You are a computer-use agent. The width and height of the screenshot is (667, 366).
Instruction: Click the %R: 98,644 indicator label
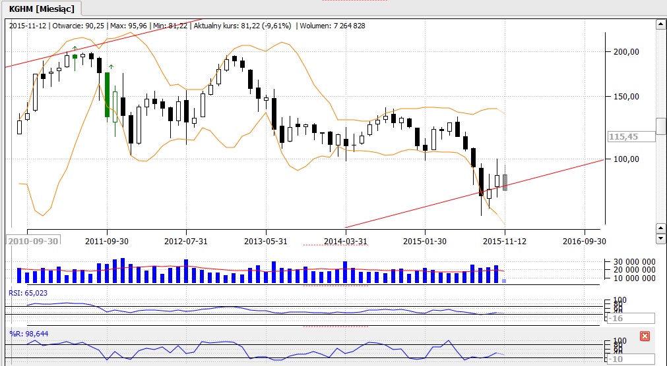[29, 334]
